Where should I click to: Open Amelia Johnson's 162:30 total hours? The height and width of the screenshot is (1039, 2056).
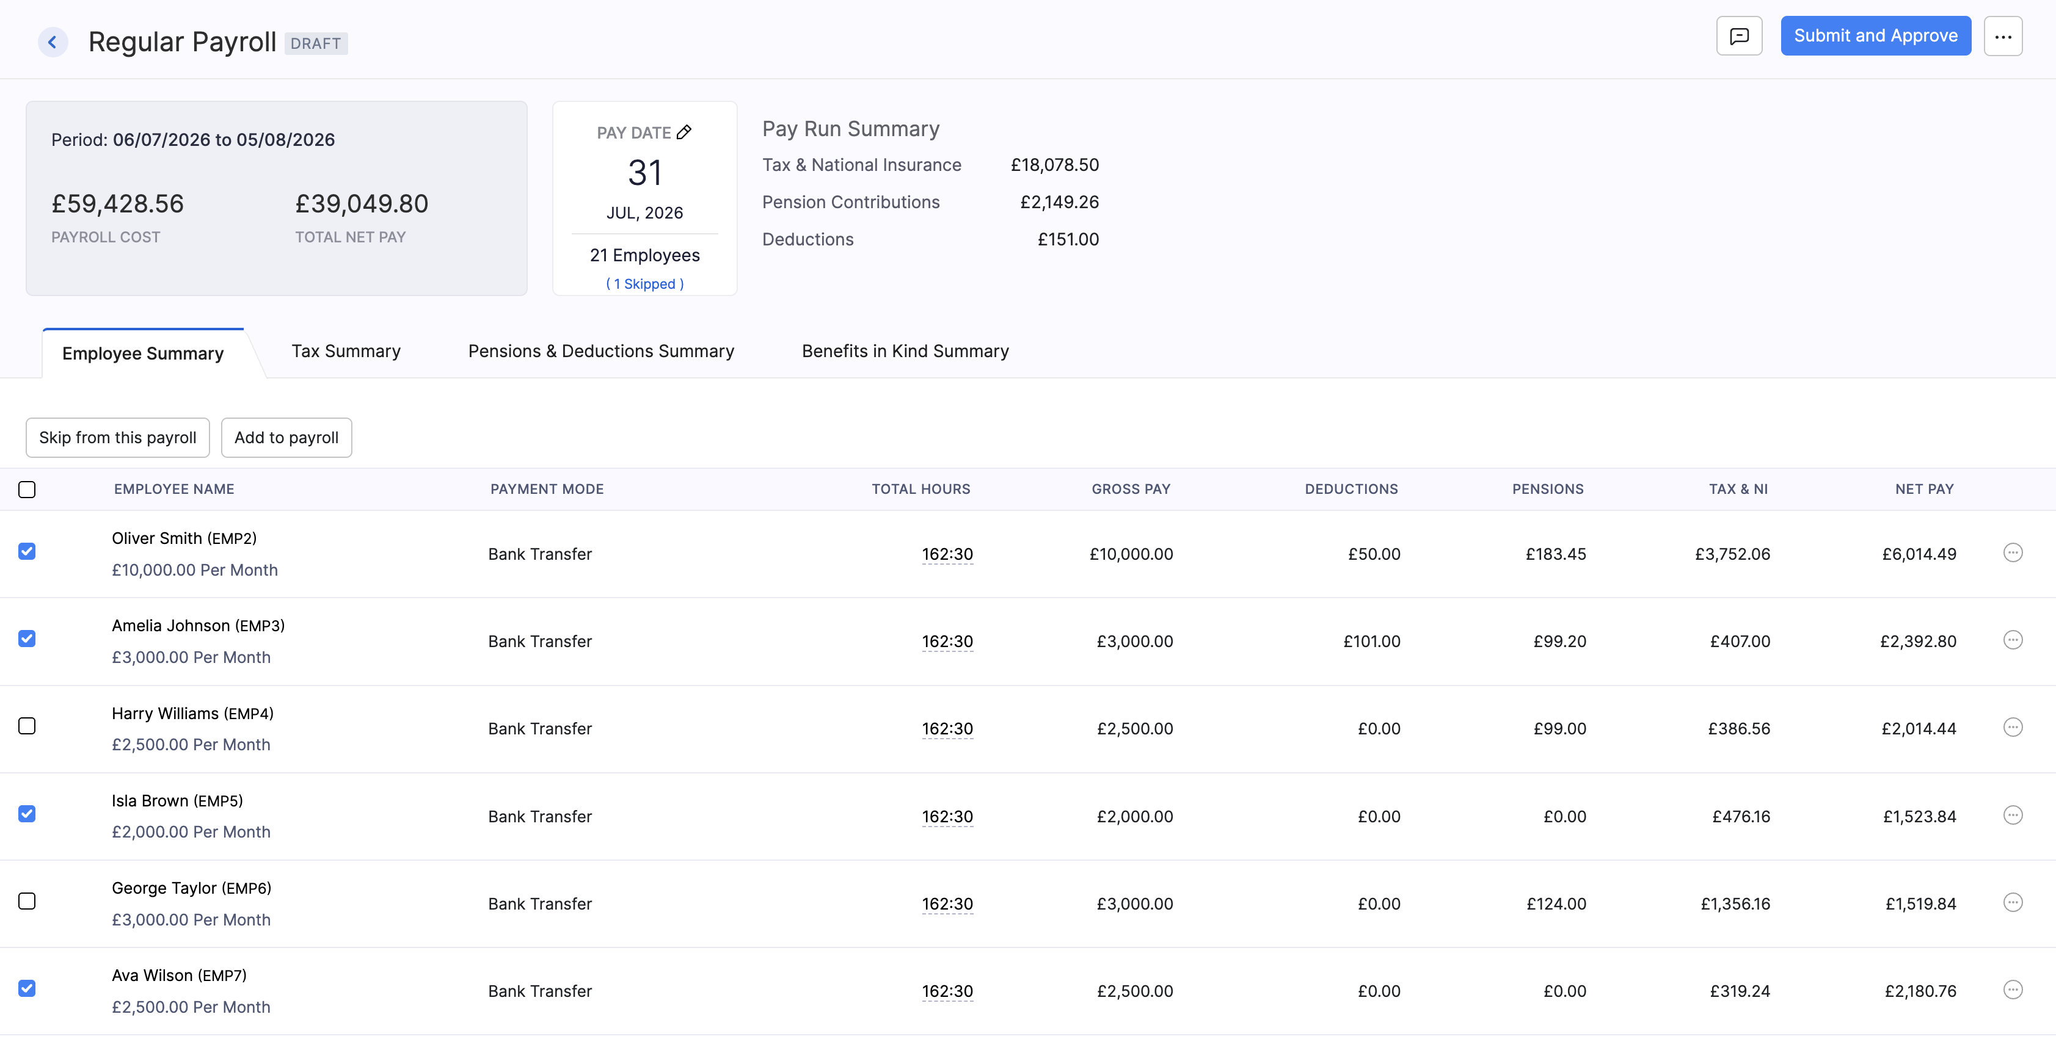(947, 642)
